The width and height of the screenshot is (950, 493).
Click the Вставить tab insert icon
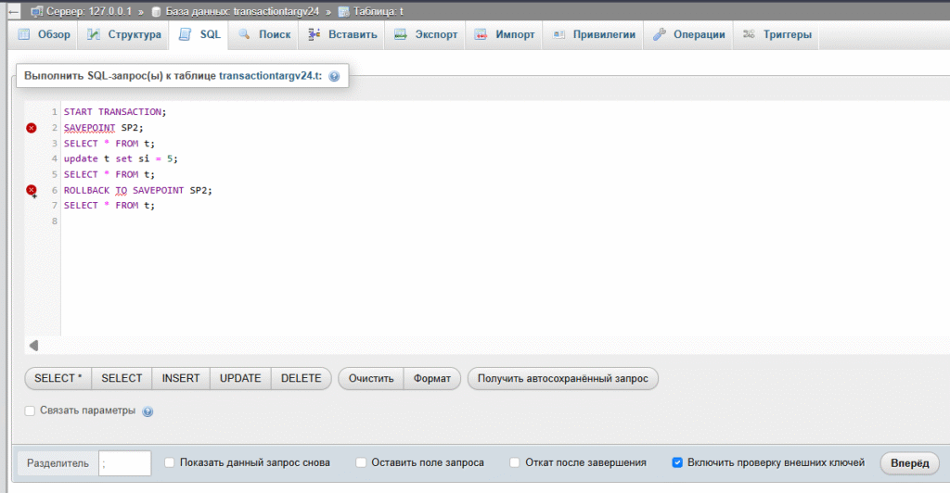314,34
